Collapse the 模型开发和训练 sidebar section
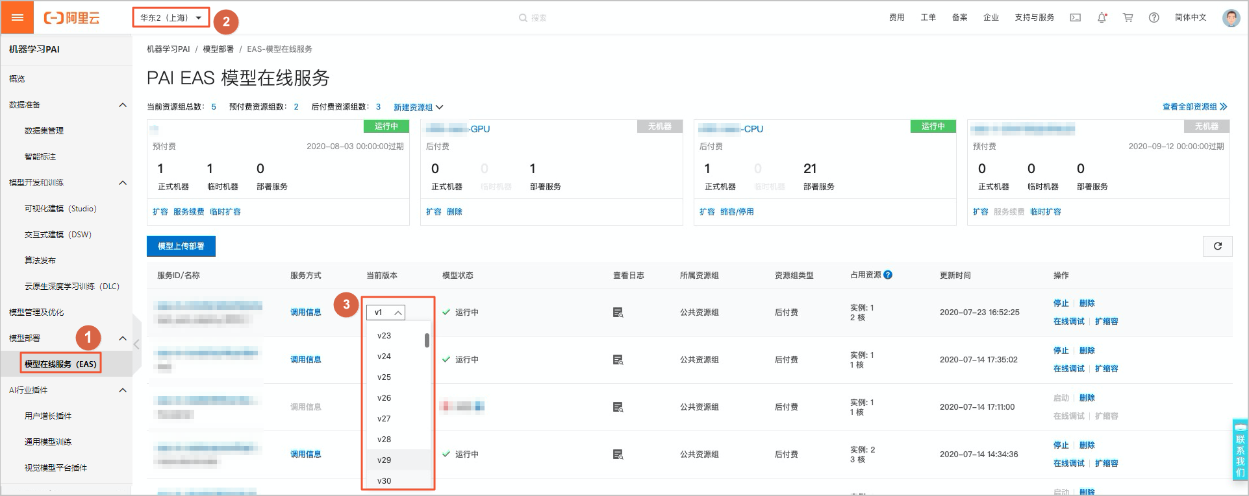Viewport: 1249px width, 496px height. click(123, 183)
